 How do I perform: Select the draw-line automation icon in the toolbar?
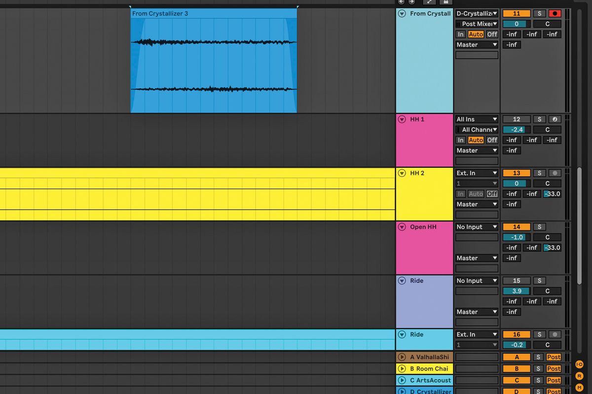[429, 2]
